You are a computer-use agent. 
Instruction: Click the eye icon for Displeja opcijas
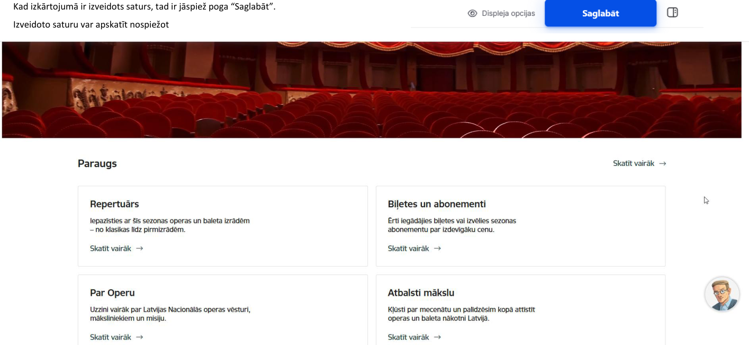[x=473, y=13]
